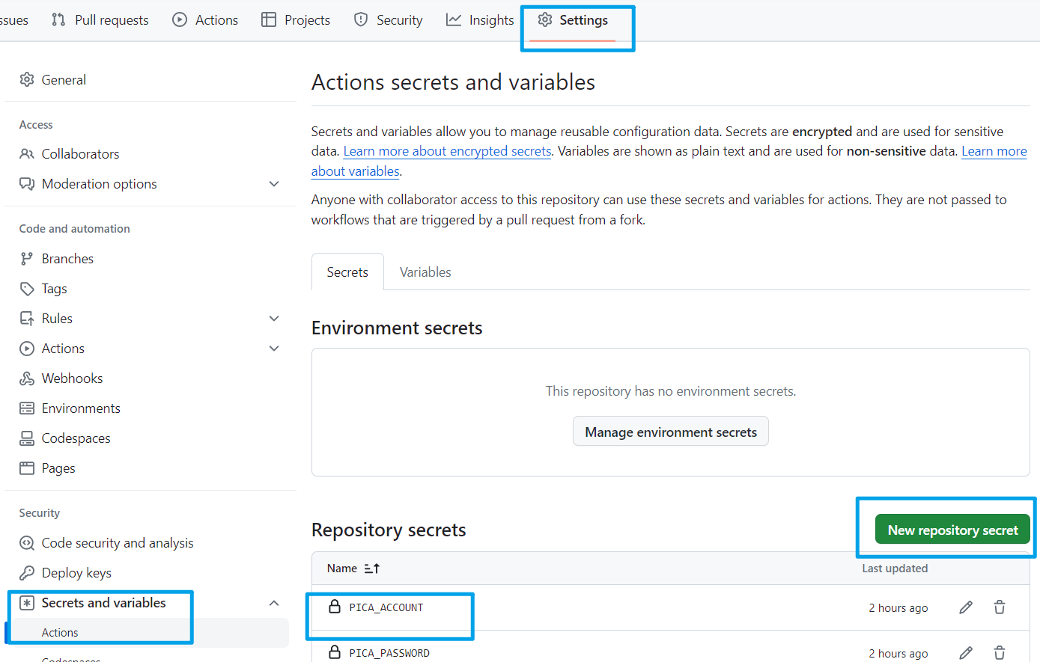Image resolution: width=1040 pixels, height=662 pixels.
Task: Open Learn more about encrypted secrets link
Action: point(447,151)
